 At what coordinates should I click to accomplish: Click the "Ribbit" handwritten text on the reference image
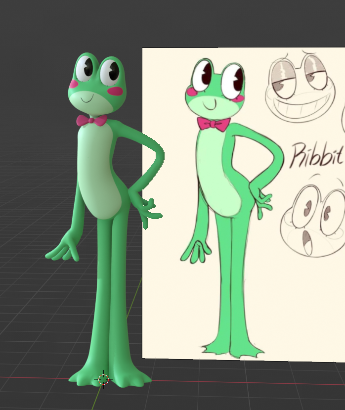click(316, 155)
